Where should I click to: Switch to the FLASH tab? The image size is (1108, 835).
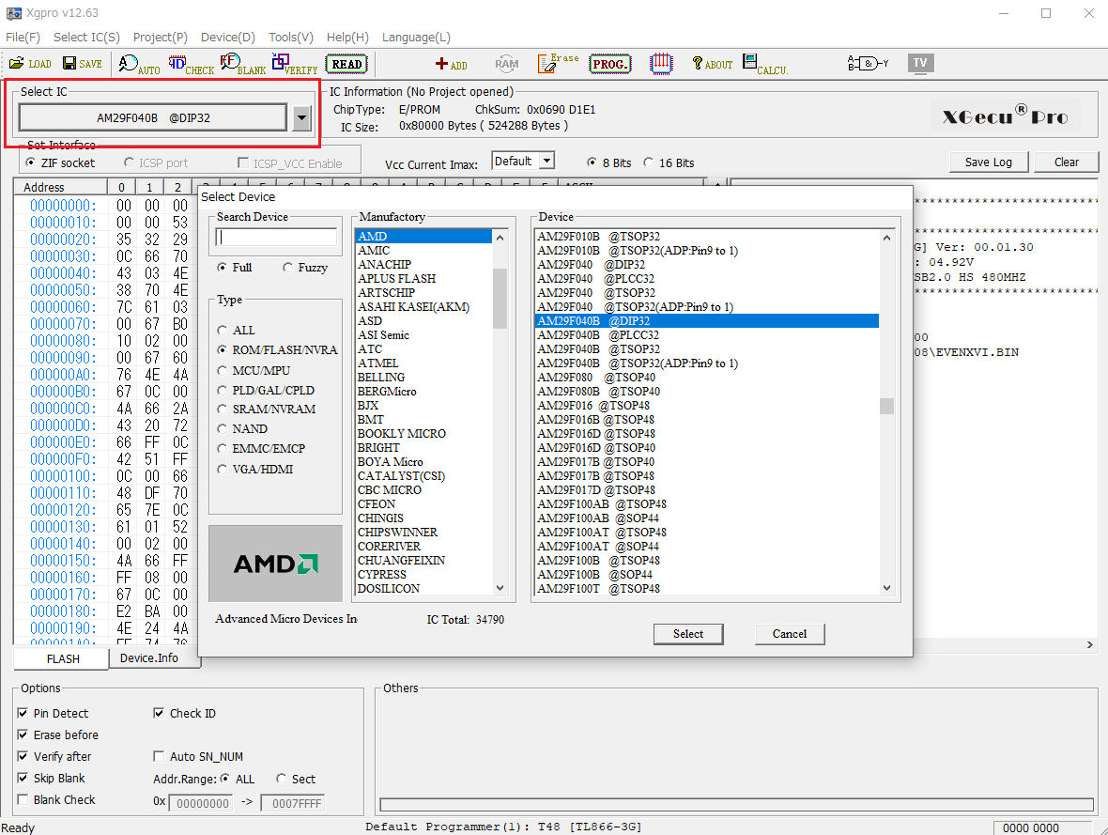pos(62,658)
